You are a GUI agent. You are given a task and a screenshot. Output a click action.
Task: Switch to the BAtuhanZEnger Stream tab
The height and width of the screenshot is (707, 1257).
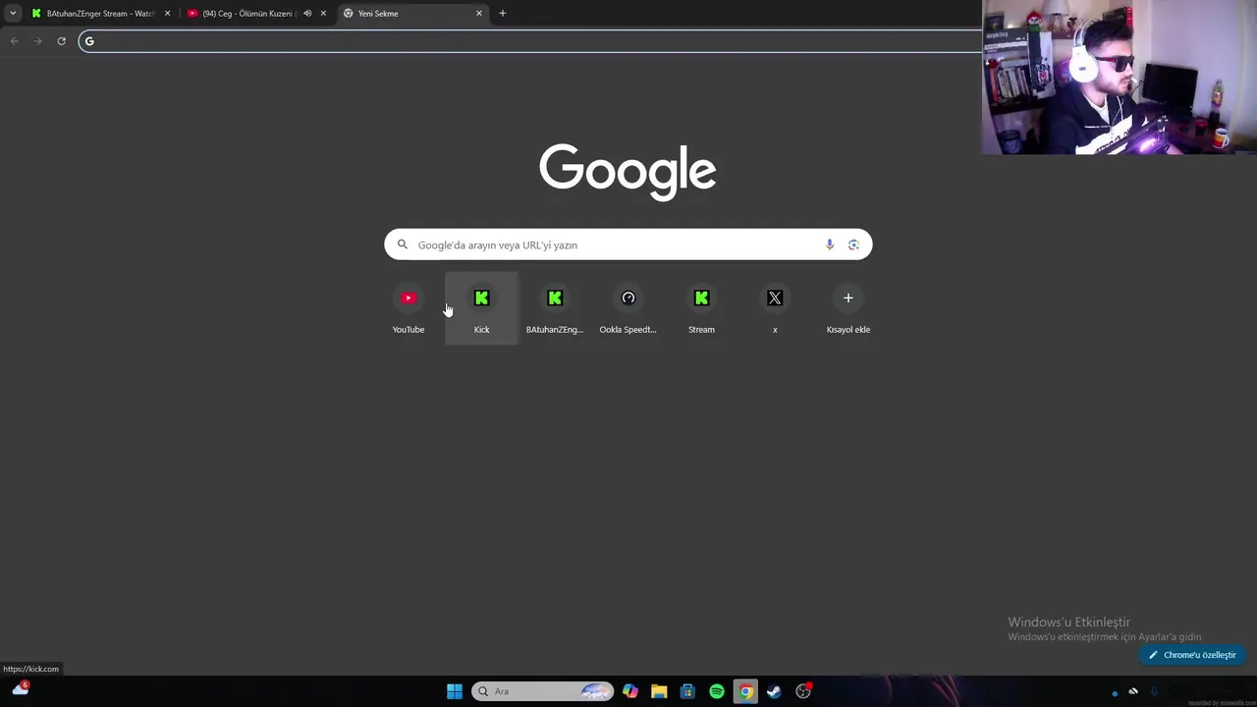pos(100,14)
